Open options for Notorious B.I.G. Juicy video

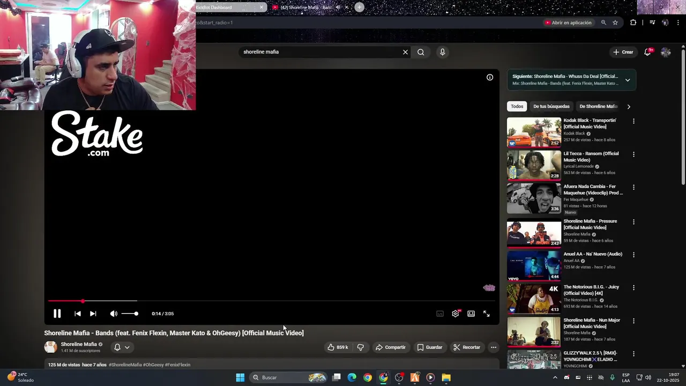[633, 288]
